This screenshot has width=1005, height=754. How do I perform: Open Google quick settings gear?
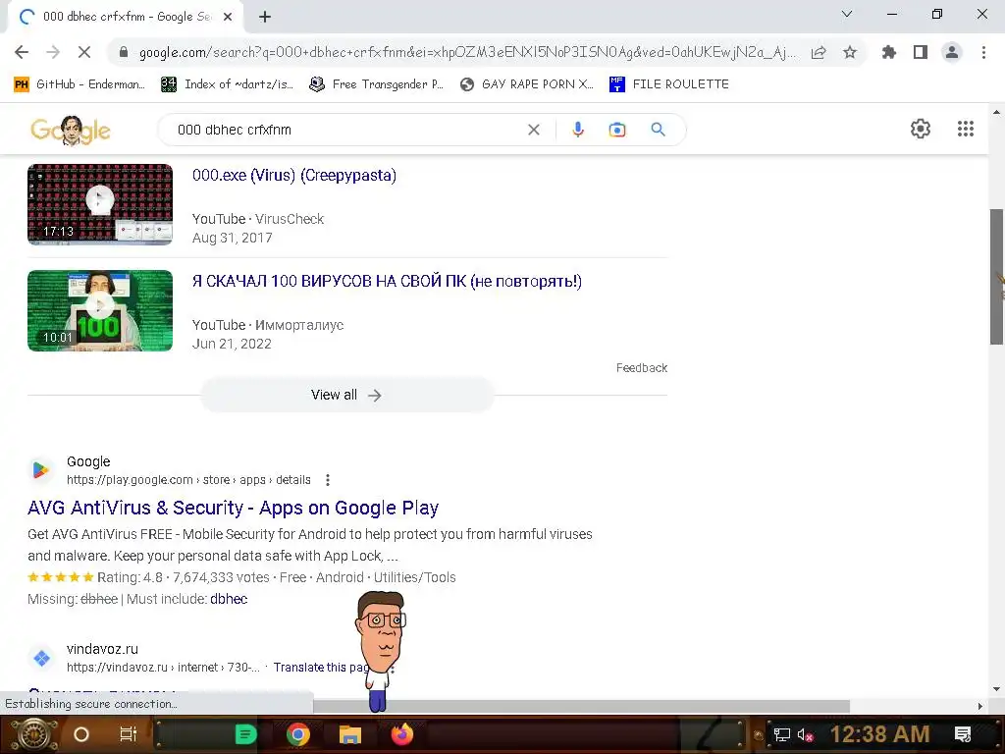coord(921,129)
